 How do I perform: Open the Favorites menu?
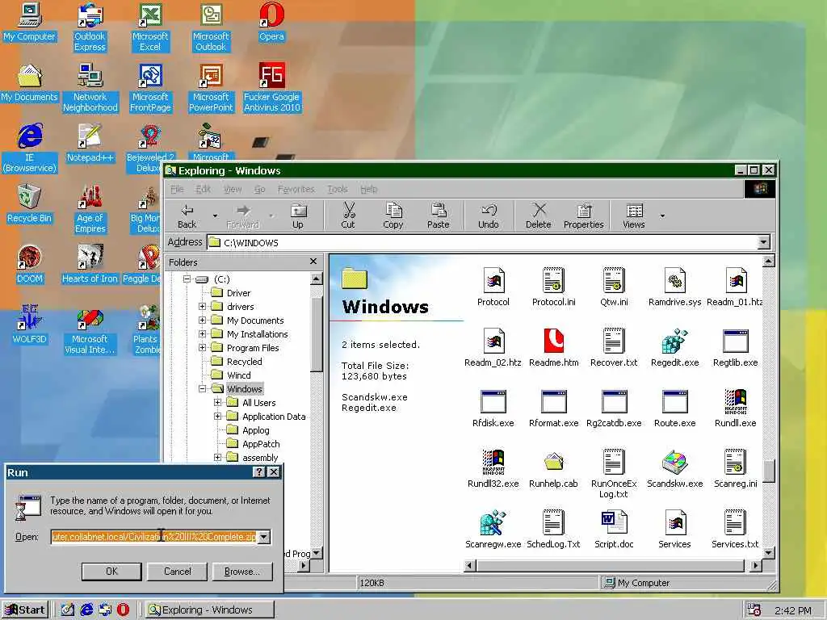click(296, 189)
